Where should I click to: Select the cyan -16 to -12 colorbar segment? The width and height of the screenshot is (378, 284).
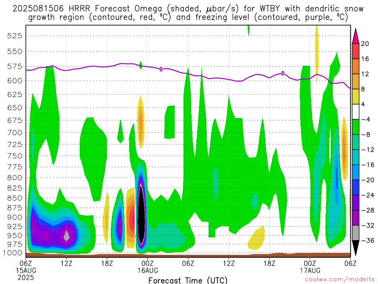pyautogui.click(x=355, y=157)
